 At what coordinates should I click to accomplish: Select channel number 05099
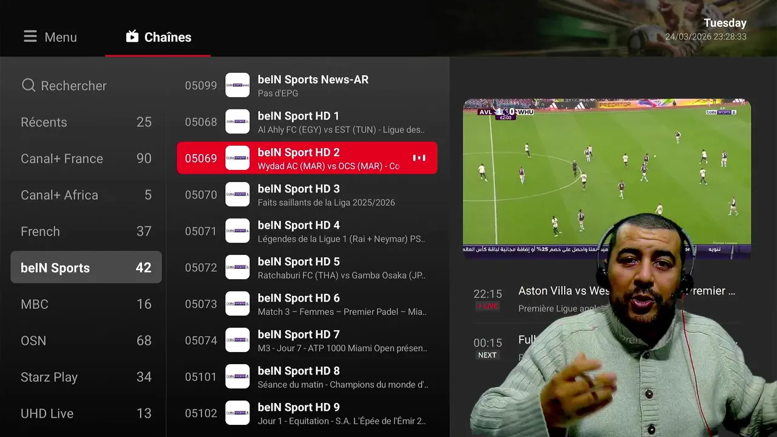201,86
